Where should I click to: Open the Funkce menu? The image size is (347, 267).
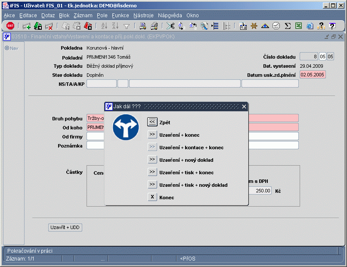coord(120,15)
